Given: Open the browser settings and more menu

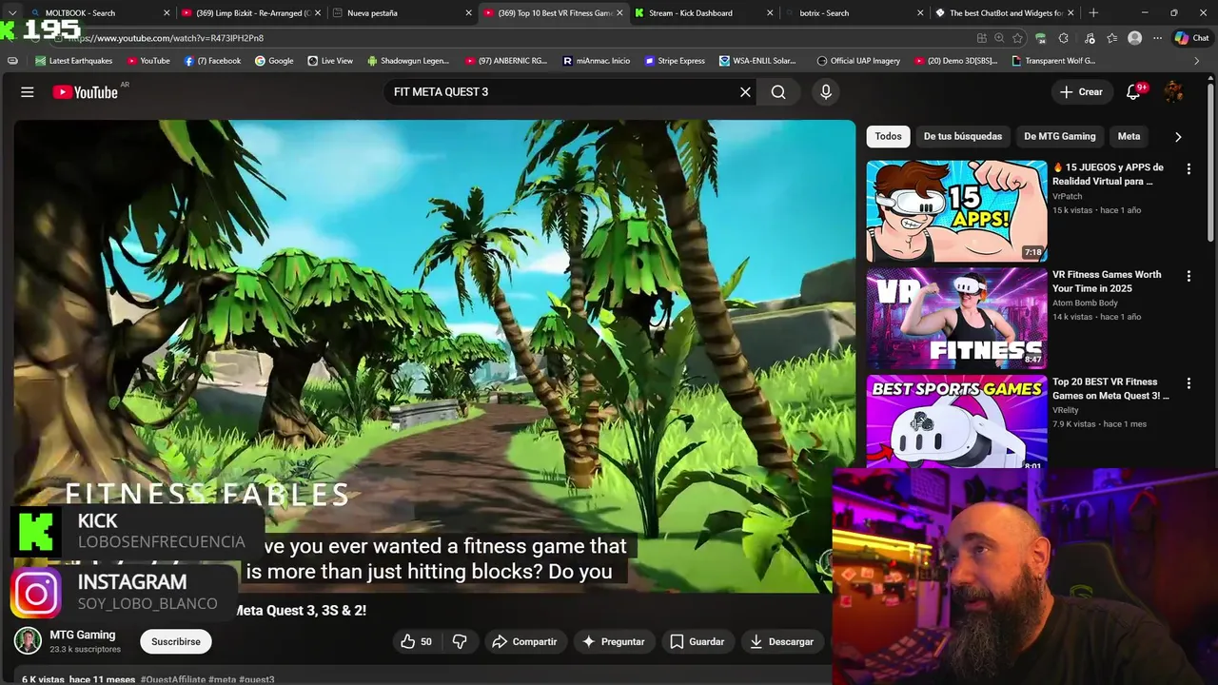Looking at the screenshot, I should coord(1157,38).
